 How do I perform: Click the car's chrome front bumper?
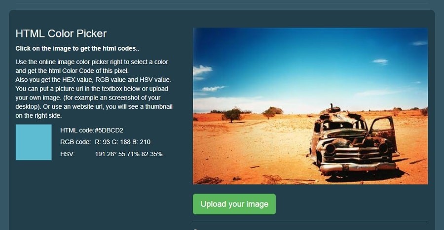coord(357,166)
